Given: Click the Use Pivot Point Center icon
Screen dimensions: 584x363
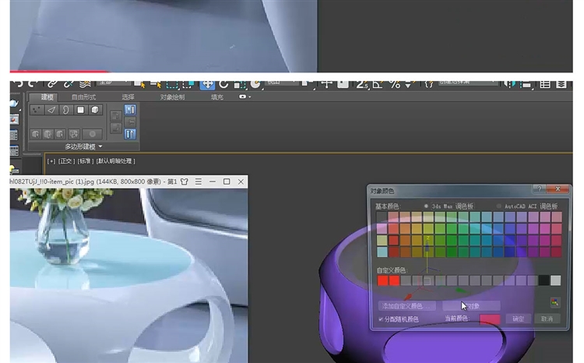Looking at the screenshot, I should click(308, 84).
